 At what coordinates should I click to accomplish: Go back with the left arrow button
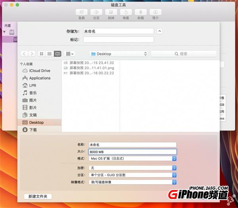[24, 54]
